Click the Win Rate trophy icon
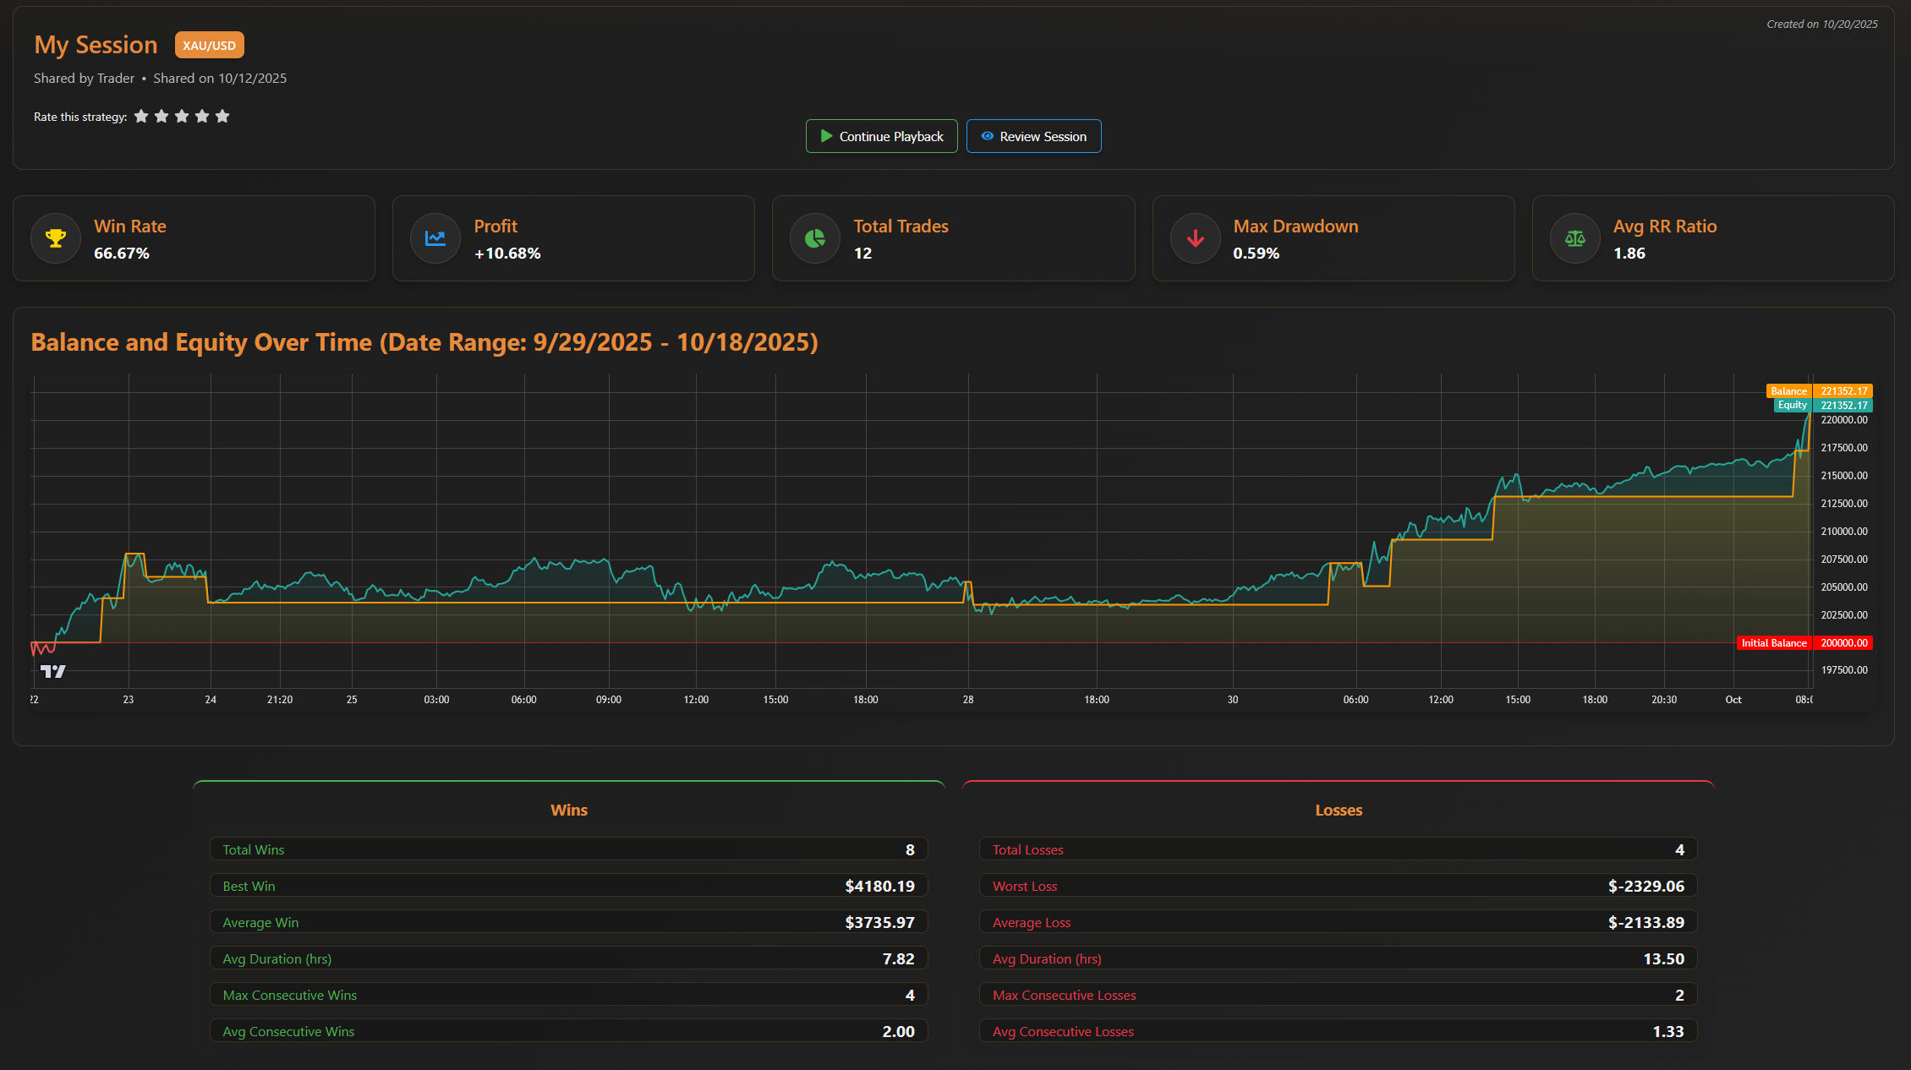 (55, 238)
